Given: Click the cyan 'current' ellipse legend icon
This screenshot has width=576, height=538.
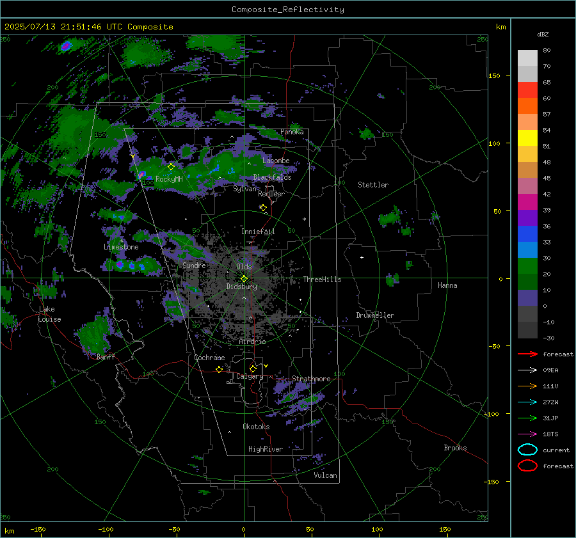Looking at the screenshot, I should 527,450.
